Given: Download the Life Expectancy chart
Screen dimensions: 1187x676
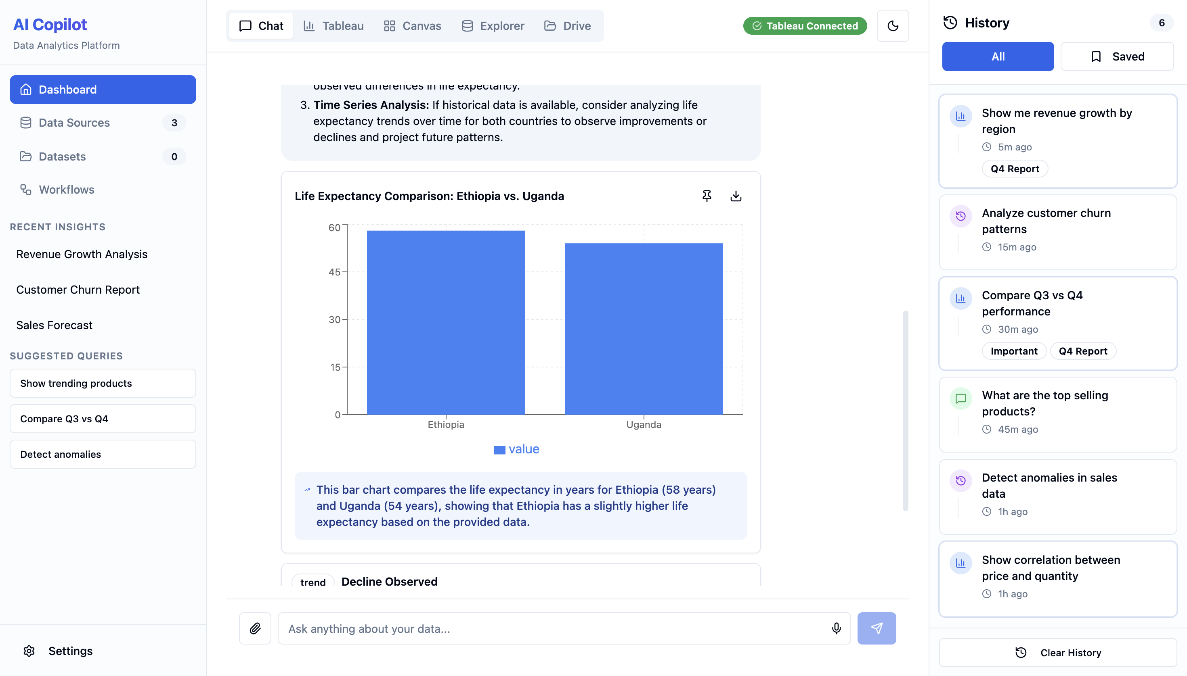Looking at the screenshot, I should point(736,196).
